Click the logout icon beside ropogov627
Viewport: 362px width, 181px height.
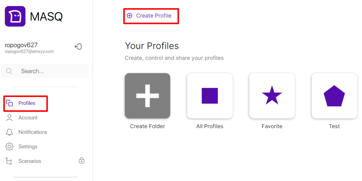[x=78, y=47]
